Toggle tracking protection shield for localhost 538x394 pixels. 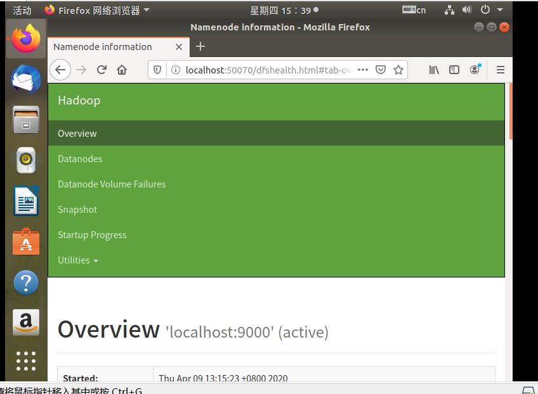157,70
